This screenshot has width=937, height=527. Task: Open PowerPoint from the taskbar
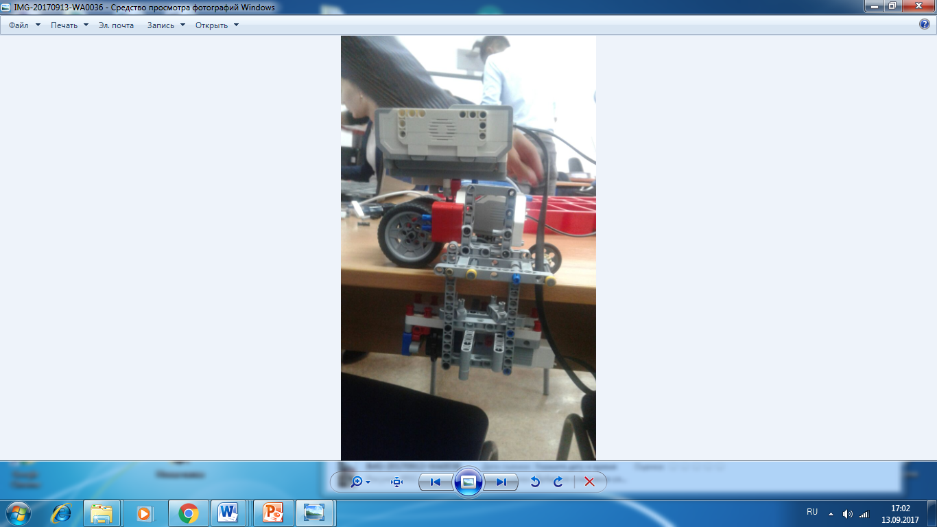pos(273,513)
